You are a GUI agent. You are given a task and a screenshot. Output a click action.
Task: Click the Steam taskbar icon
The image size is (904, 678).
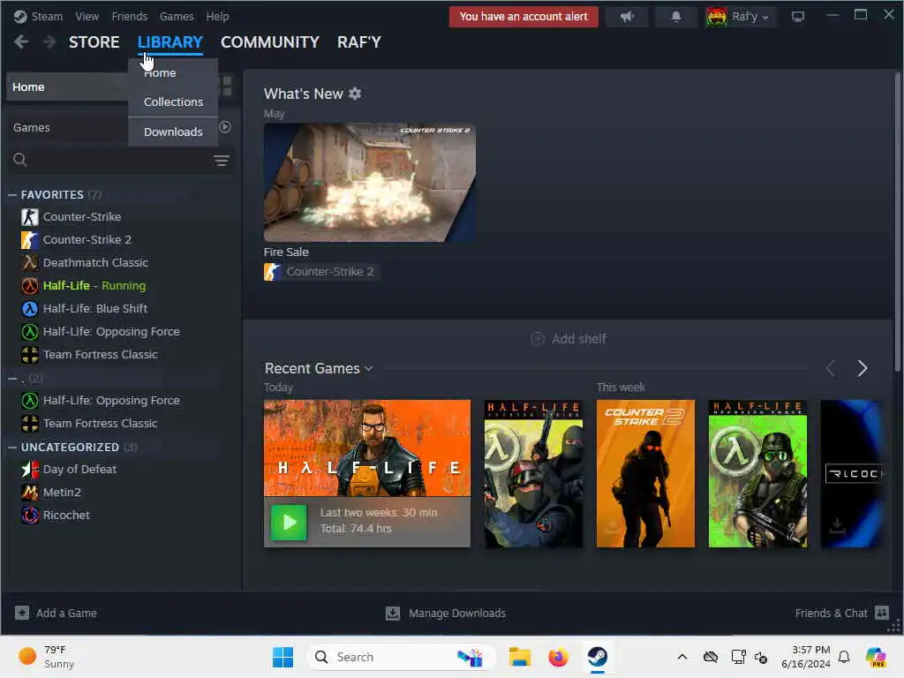tap(598, 657)
